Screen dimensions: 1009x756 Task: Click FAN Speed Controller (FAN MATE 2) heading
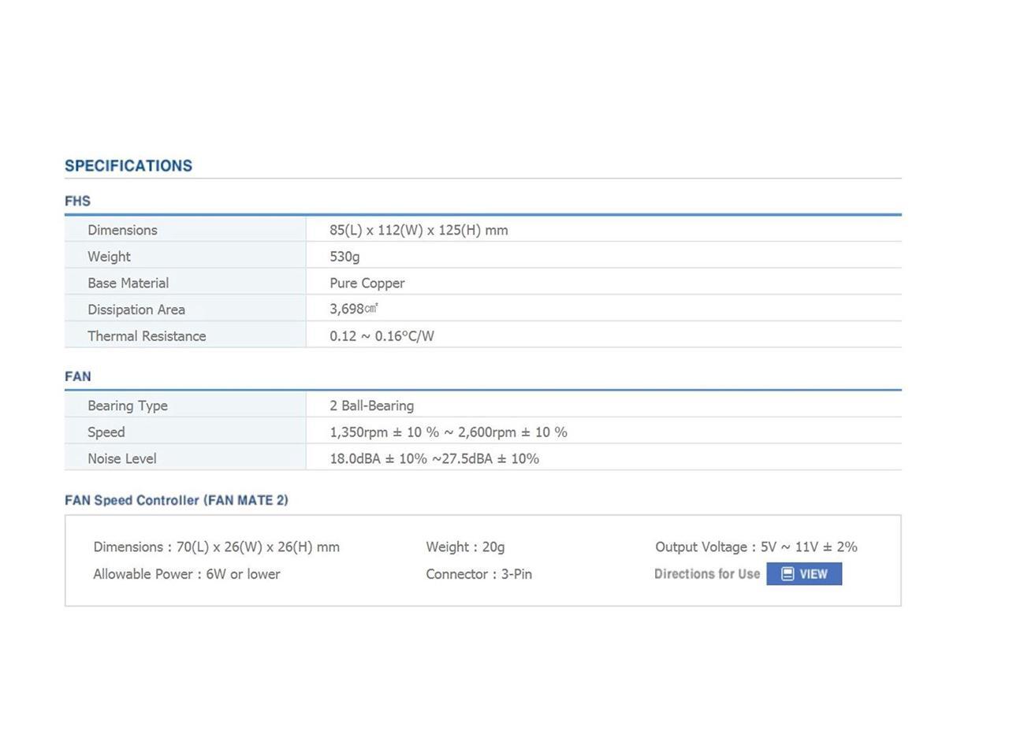(x=177, y=500)
